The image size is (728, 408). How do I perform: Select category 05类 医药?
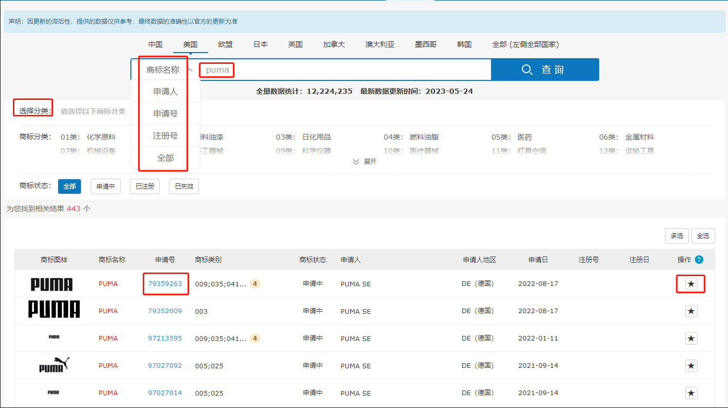512,137
